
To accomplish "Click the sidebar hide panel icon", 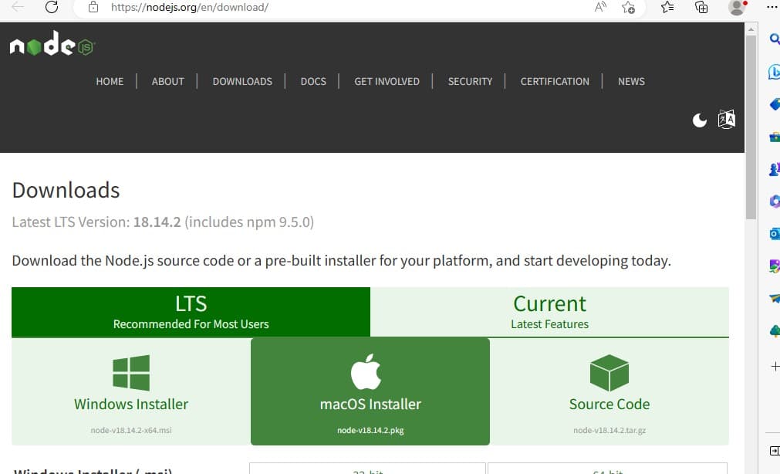I will [775, 451].
